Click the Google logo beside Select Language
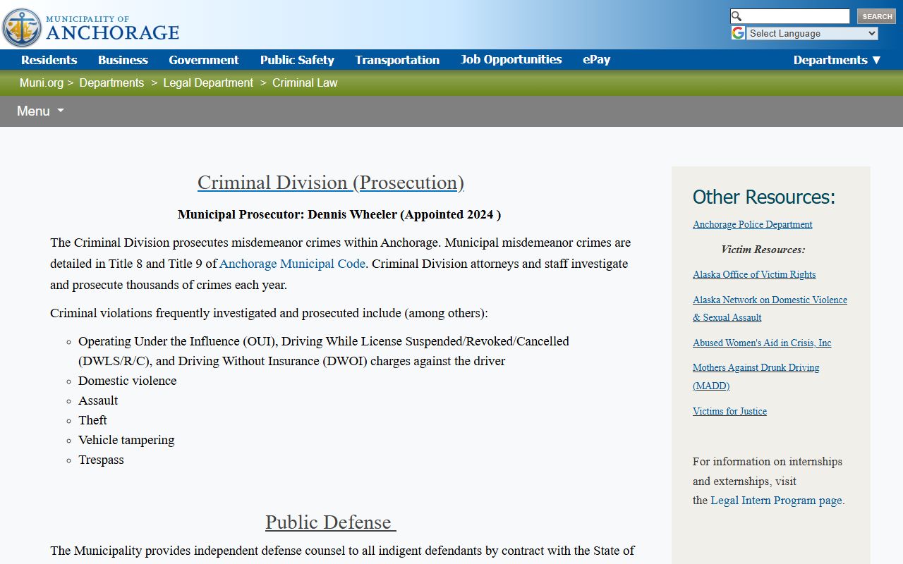The height and width of the screenshot is (564, 903). click(x=738, y=33)
